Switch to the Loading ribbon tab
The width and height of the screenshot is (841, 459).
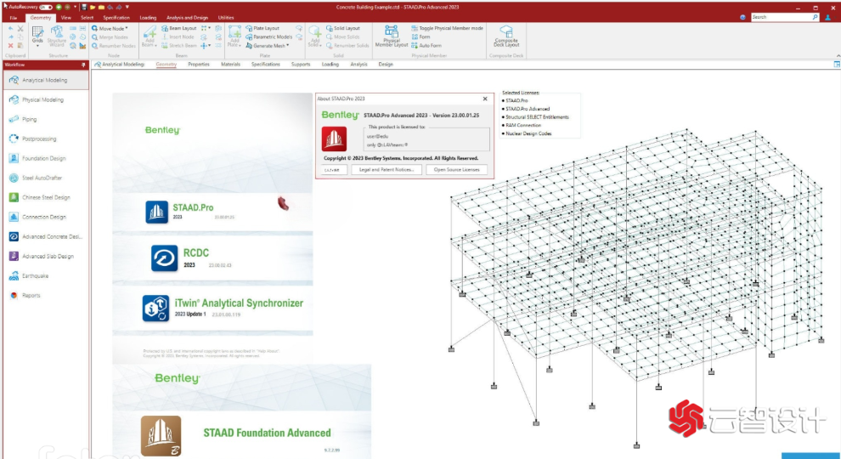(148, 18)
